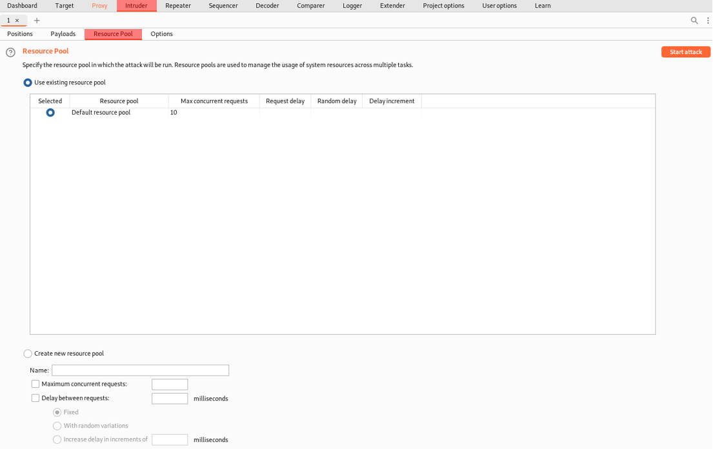Click the maximum concurrent requests field
This screenshot has height=449, width=713.
(170, 385)
